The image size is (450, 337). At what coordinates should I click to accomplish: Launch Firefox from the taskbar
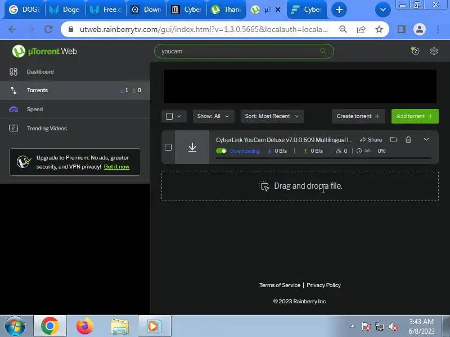click(x=85, y=326)
